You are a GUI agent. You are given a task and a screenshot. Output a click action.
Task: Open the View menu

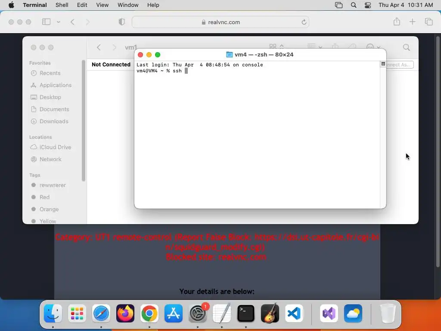click(x=102, y=5)
